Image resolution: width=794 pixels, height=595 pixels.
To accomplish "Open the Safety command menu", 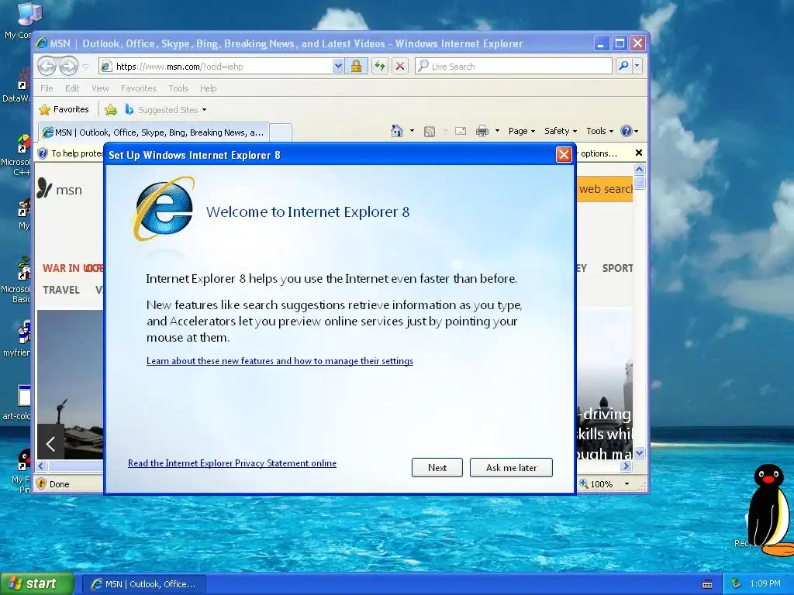I will (560, 131).
